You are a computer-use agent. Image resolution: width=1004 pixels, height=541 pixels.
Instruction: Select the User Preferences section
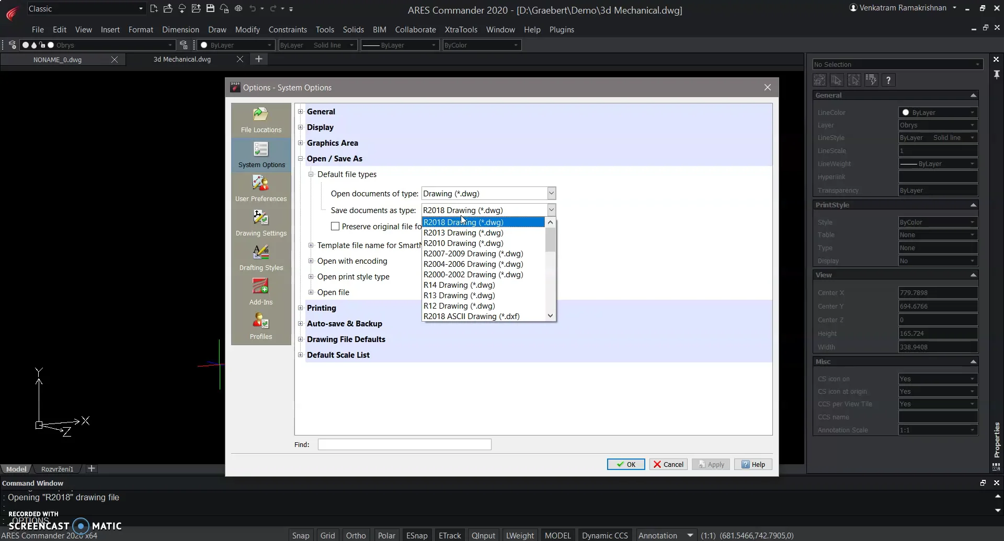260,188
